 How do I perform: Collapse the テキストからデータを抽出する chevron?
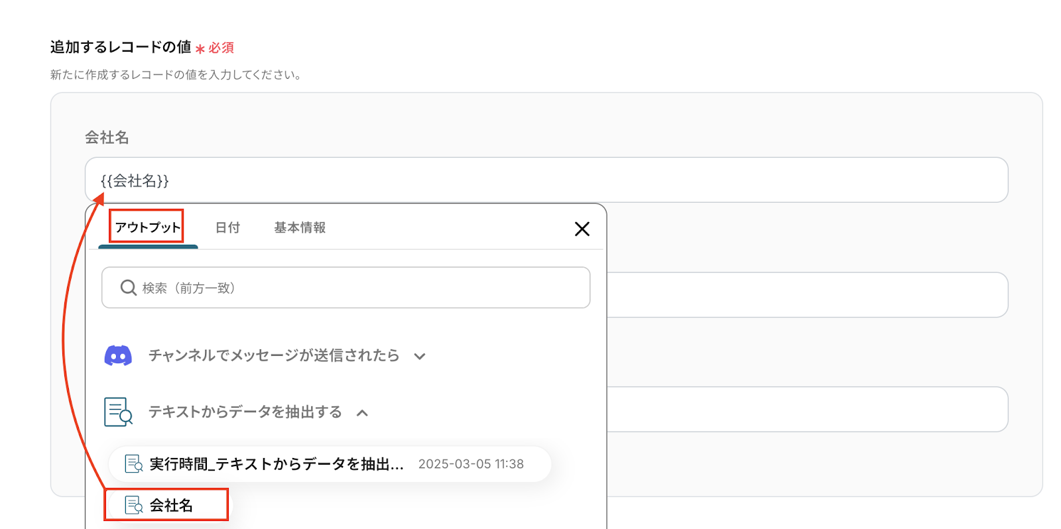362,413
